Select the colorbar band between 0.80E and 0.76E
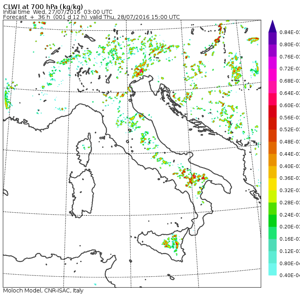The height and width of the screenshot is (296, 300). pos(272,51)
